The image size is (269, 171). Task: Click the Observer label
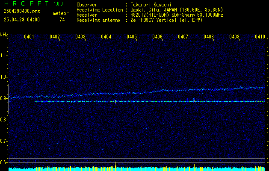pyautogui.click(x=87, y=5)
